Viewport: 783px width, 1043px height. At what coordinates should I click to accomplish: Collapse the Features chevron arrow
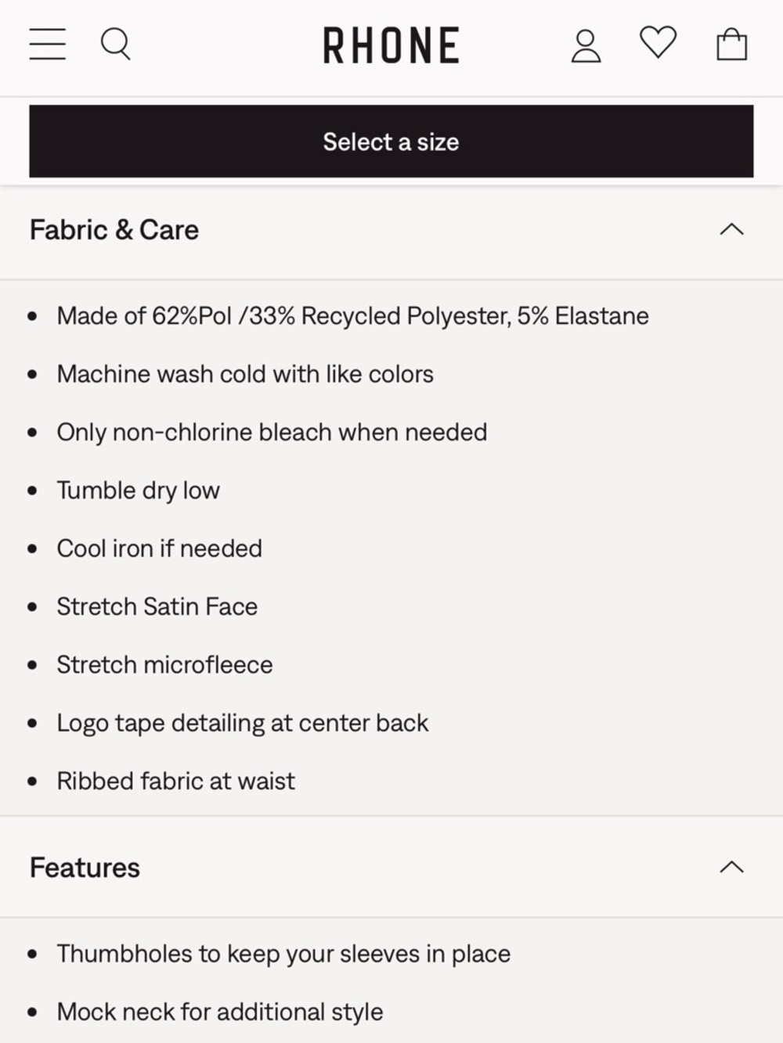pyautogui.click(x=731, y=867)
